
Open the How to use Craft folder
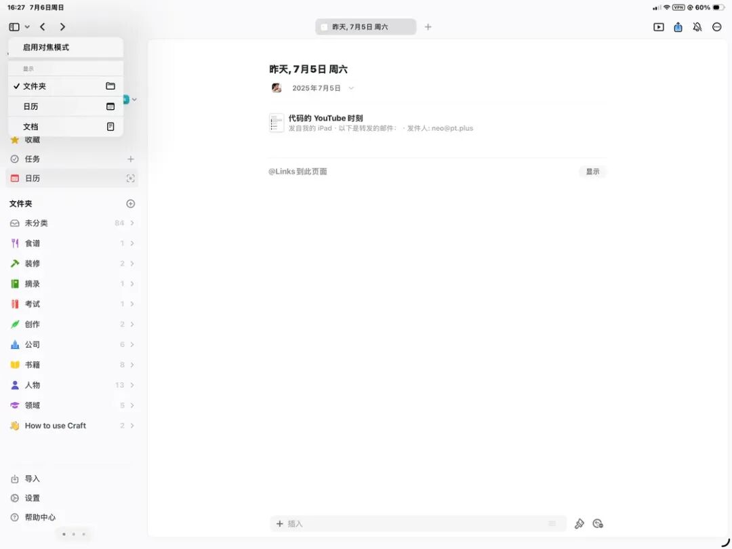pyautogui.click(x=72, y=426)
